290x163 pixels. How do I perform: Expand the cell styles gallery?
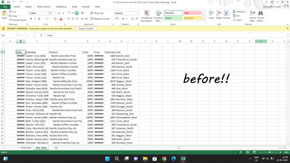[x=204, y=19]
